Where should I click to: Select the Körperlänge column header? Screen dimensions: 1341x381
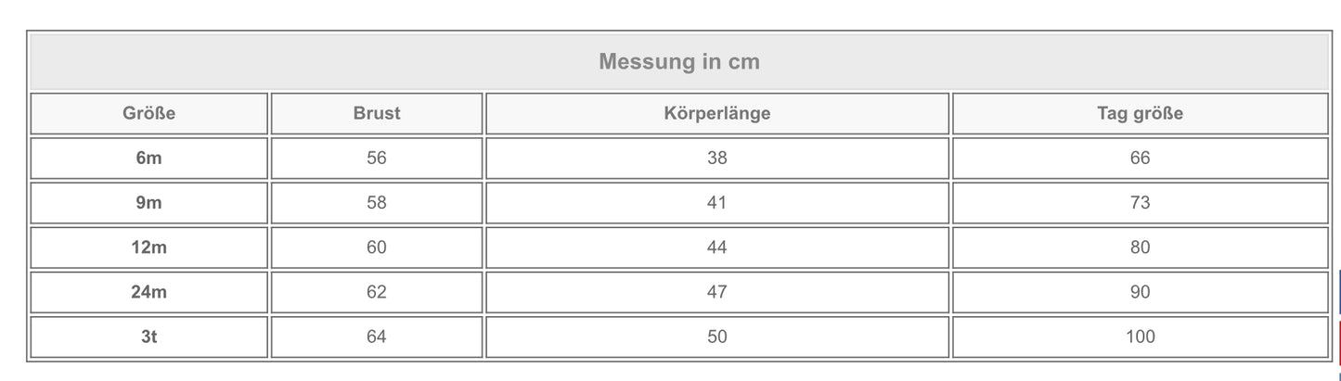click(716, 114)
